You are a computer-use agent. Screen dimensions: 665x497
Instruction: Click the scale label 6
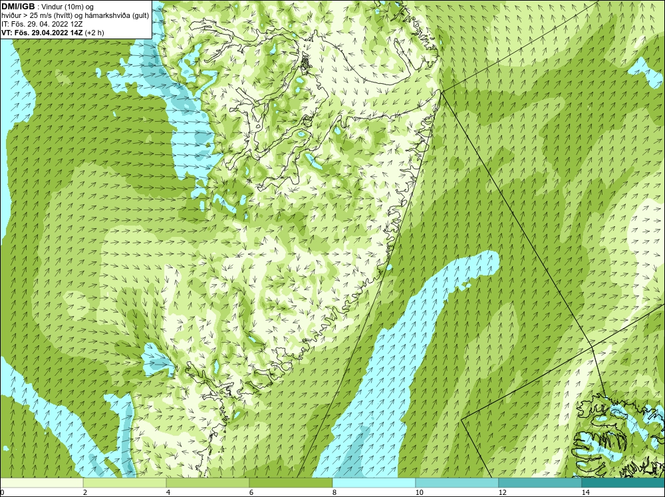pyautogui.click(x=251, y=492)
